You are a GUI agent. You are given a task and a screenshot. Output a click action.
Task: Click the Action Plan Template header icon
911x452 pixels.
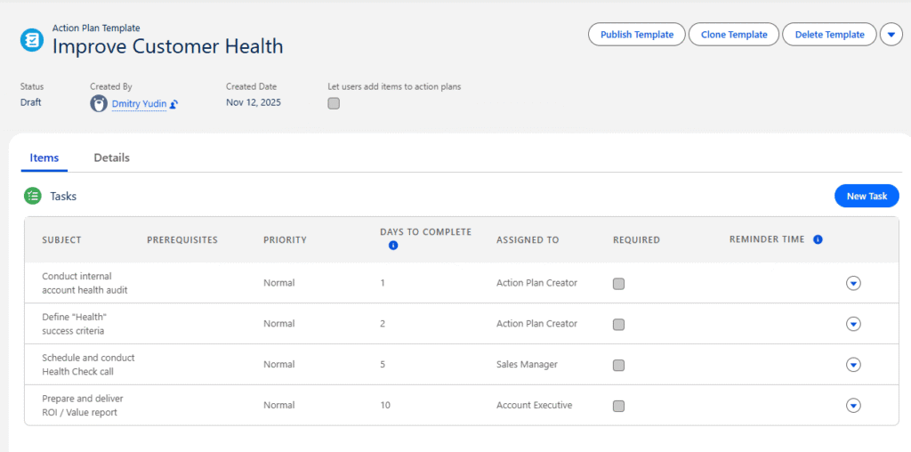point(32,39)
